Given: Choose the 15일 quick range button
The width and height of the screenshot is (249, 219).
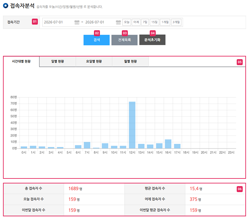Looking at the screenshot, I should [154, 22].
